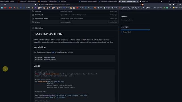Viewport: 182px width, 102px height.
Task: Click 'pip install websocket-client' code line
Action: coord(45,59)
